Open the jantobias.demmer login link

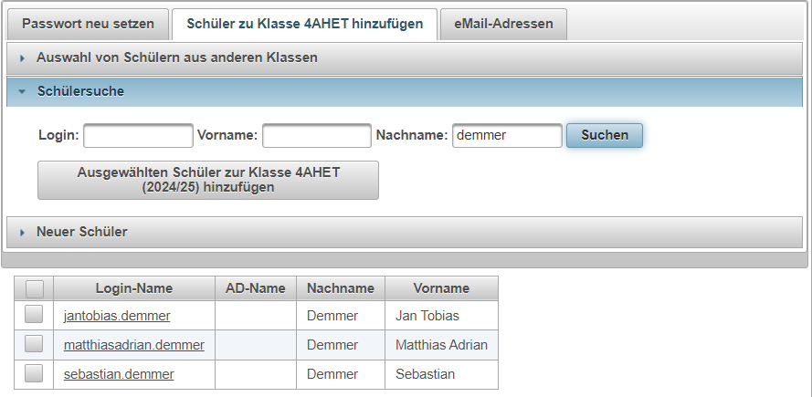117,316
